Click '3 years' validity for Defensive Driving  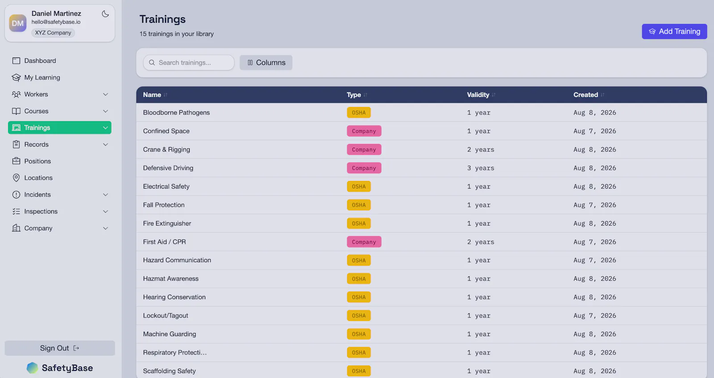coord(481,168)
